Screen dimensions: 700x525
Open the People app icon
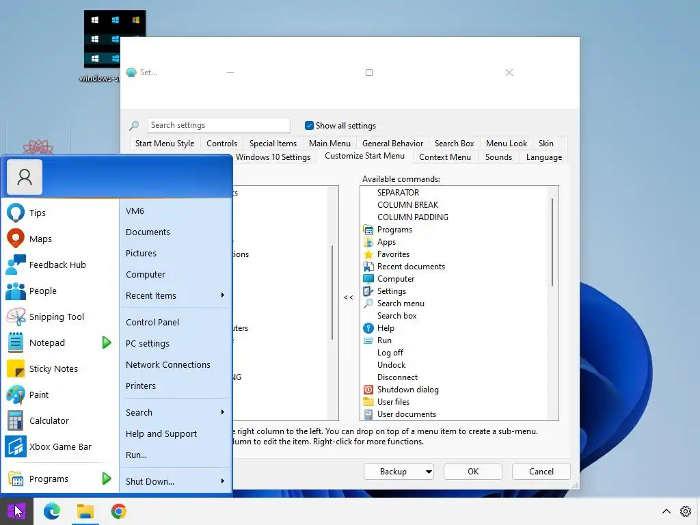pos(16,291)
